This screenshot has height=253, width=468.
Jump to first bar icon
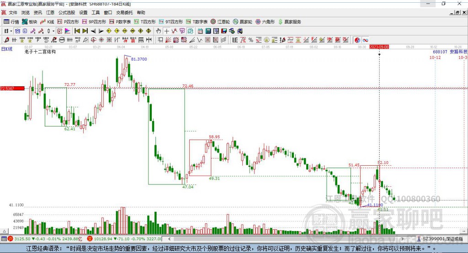77,31
